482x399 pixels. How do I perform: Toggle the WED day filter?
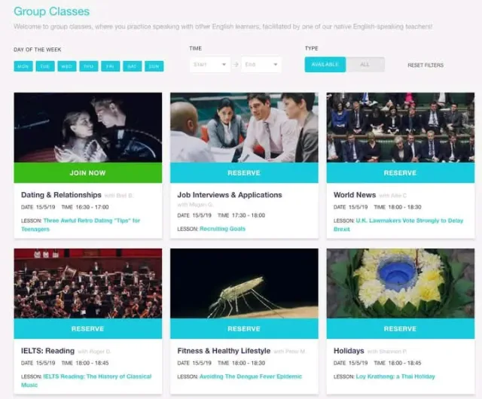pos(67,66)
